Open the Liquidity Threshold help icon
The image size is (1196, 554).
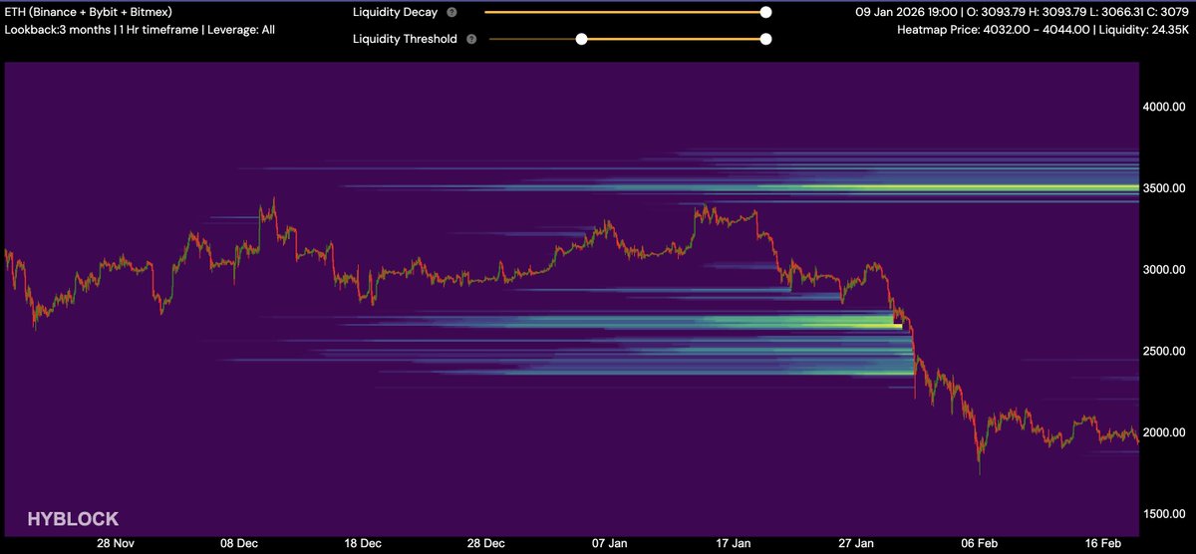tap(471, 40)
